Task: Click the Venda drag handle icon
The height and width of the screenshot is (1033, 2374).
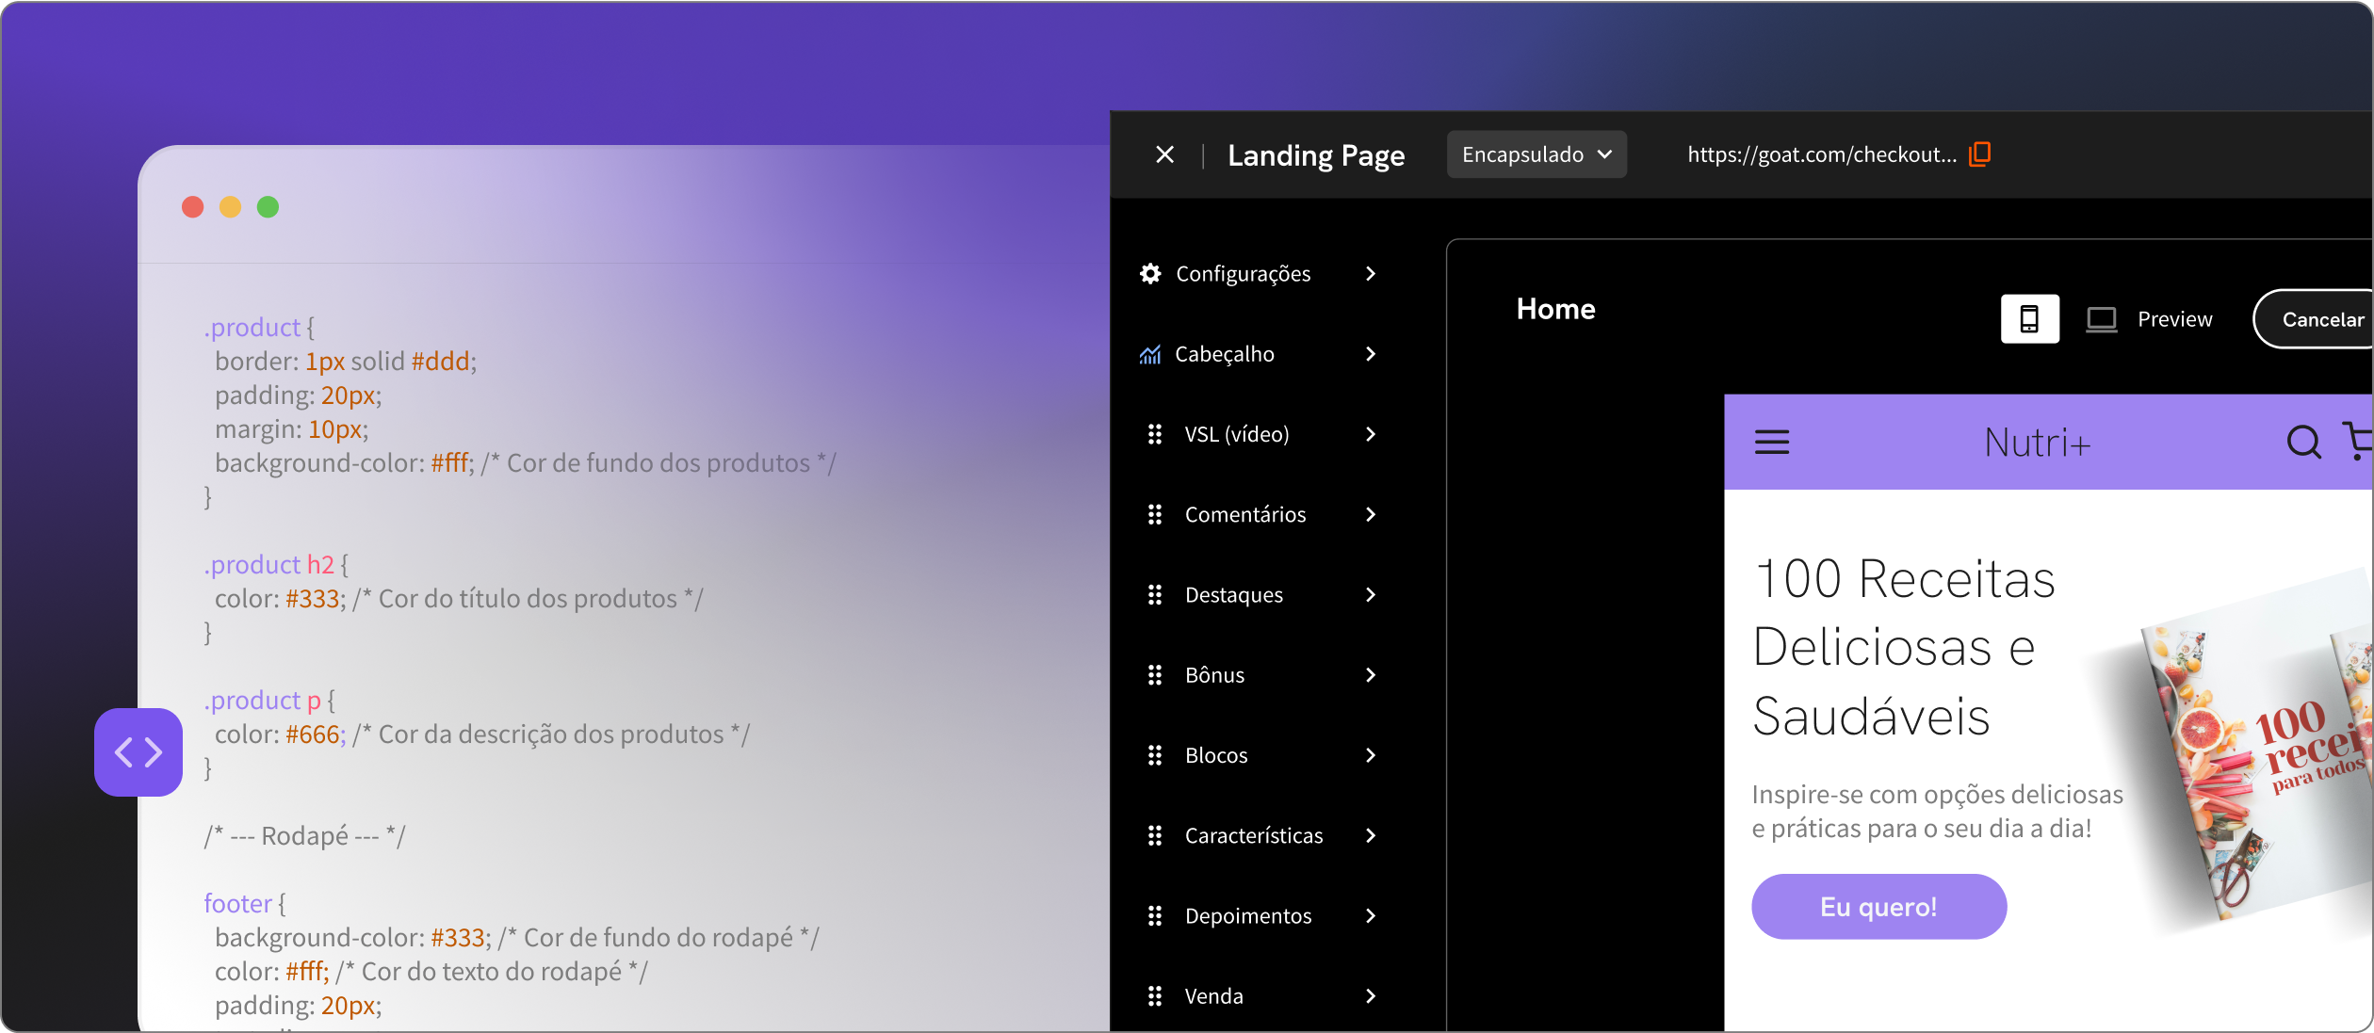Action: [1155, 996]
